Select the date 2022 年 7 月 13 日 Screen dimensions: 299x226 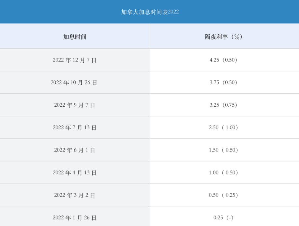pos(74,127)
